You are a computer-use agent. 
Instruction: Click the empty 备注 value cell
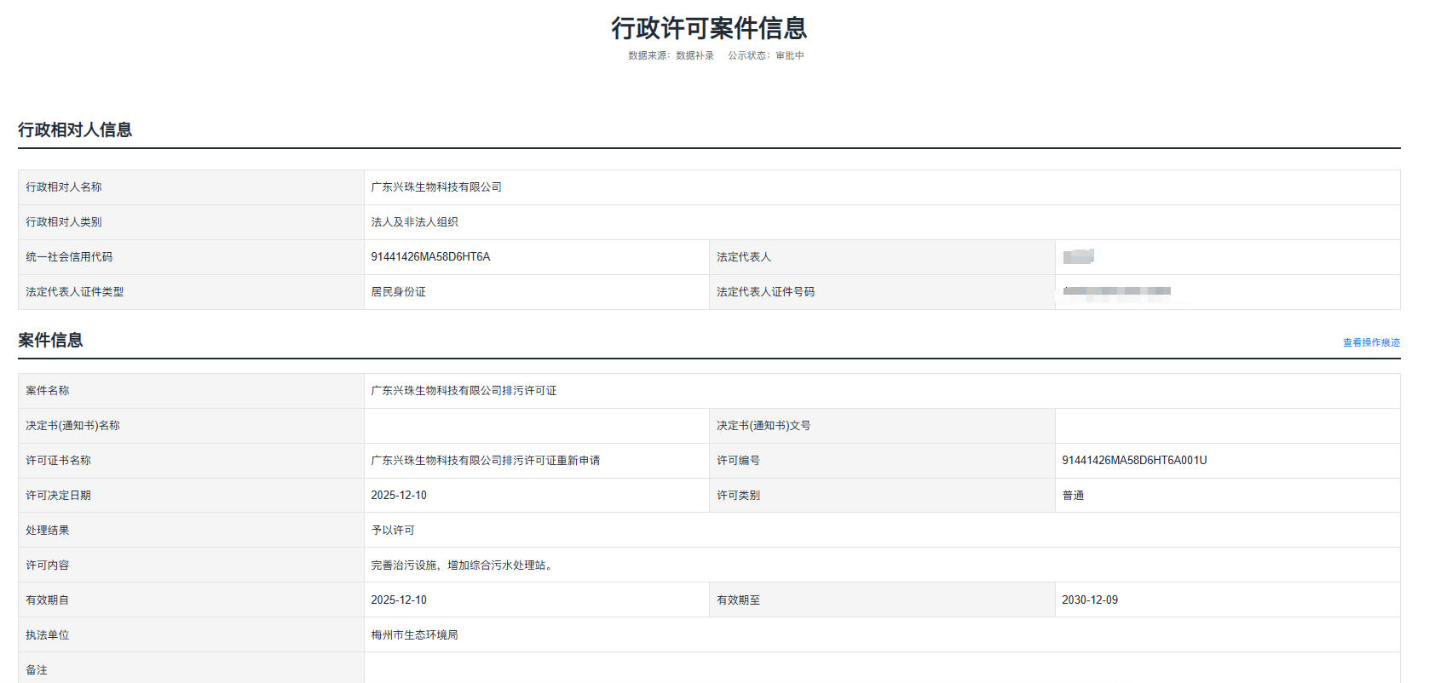881,669
